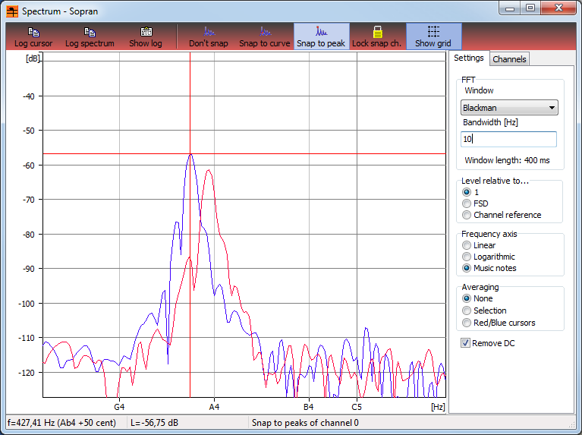Click the B4 label on frequency axis

[x=308, y=407]
